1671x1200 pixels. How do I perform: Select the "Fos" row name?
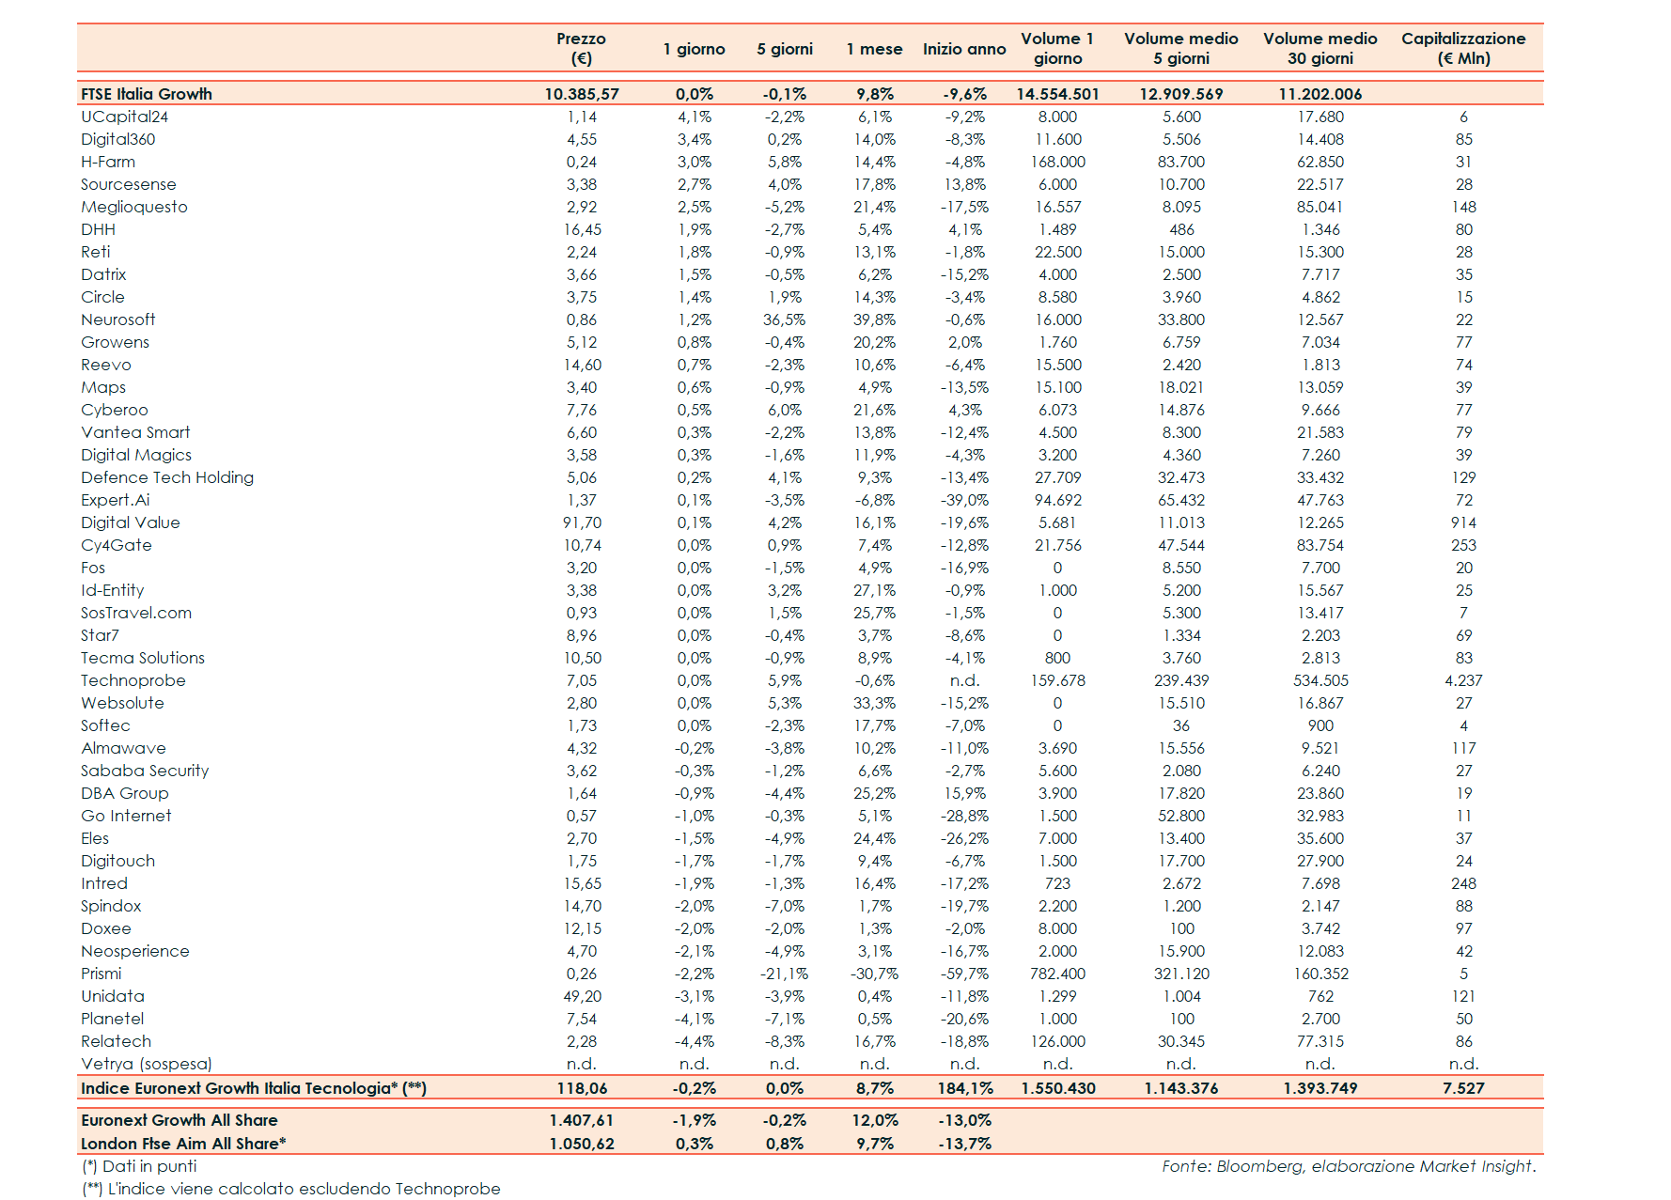tap(93, 568)
